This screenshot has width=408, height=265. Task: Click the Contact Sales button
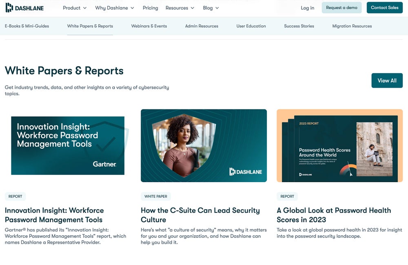(384, 8)
